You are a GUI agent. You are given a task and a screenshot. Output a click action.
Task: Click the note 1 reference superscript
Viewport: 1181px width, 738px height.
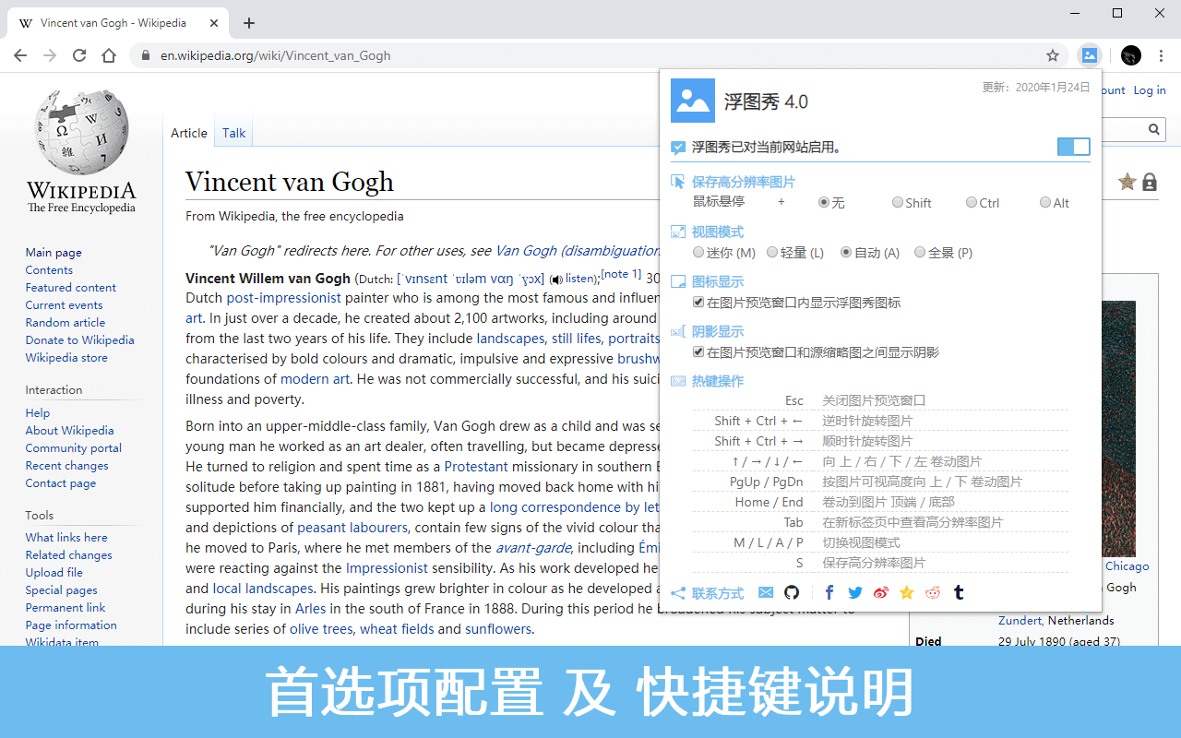point(621,274)
